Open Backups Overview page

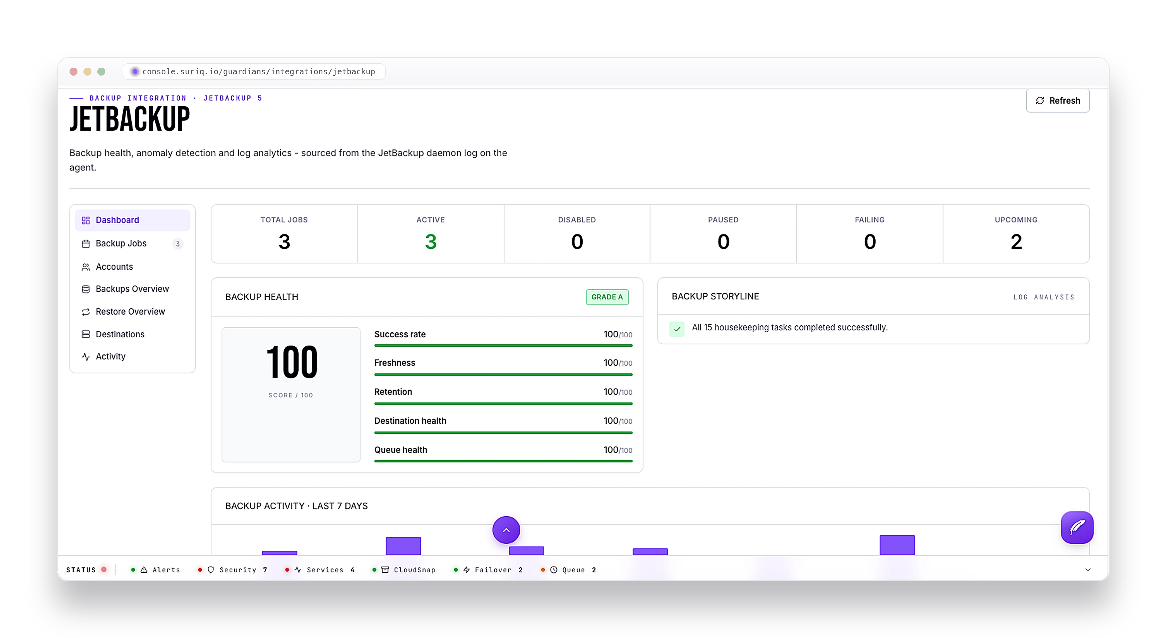coord(132,289)
